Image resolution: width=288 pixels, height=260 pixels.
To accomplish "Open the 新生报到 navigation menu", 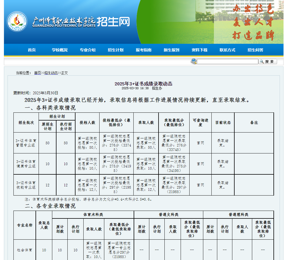I will click(171, 50).
